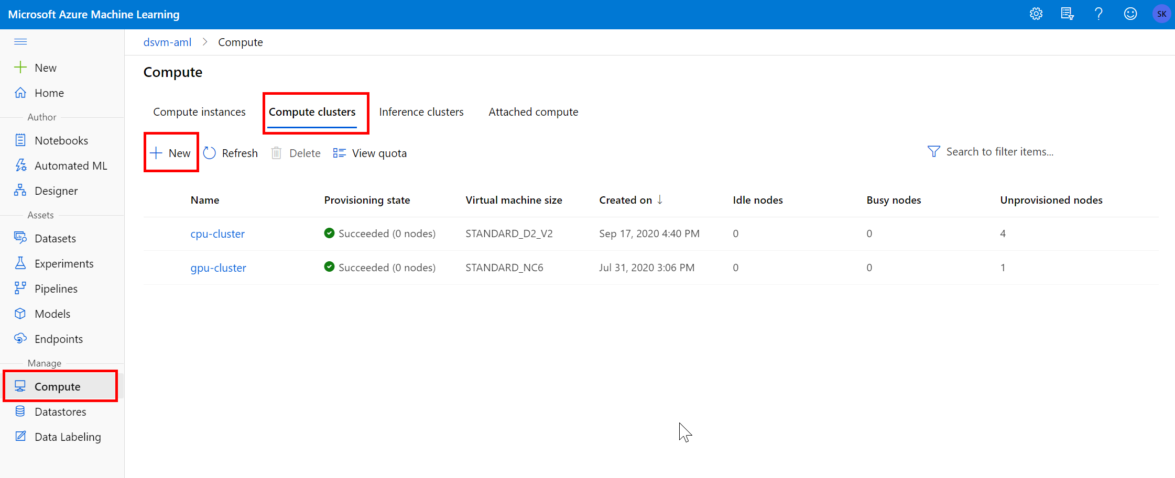
Task: Open the cpu-cluster link
Action: [x=217, y=234]
